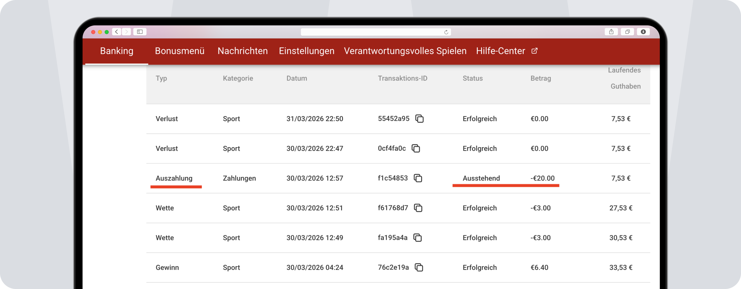The height and width of the screenshot is (289, 741).
Task: Copy transaction ID 0cf4fa0c
Action: click(x=416, y=149)
